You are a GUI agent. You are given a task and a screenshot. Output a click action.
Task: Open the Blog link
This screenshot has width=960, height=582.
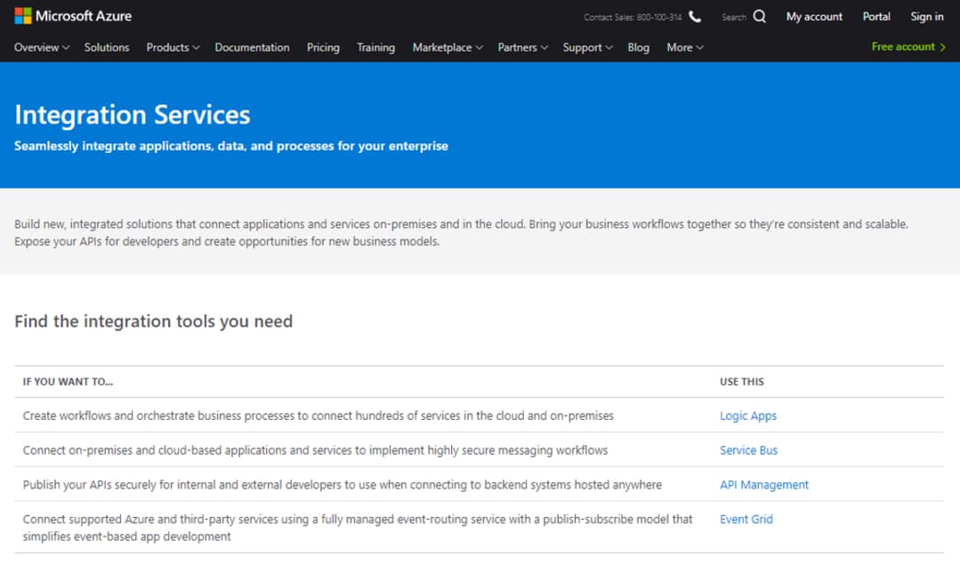(x=638, y=47)
